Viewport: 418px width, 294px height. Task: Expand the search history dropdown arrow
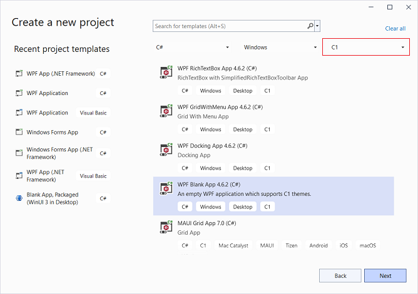coord(318,26)
